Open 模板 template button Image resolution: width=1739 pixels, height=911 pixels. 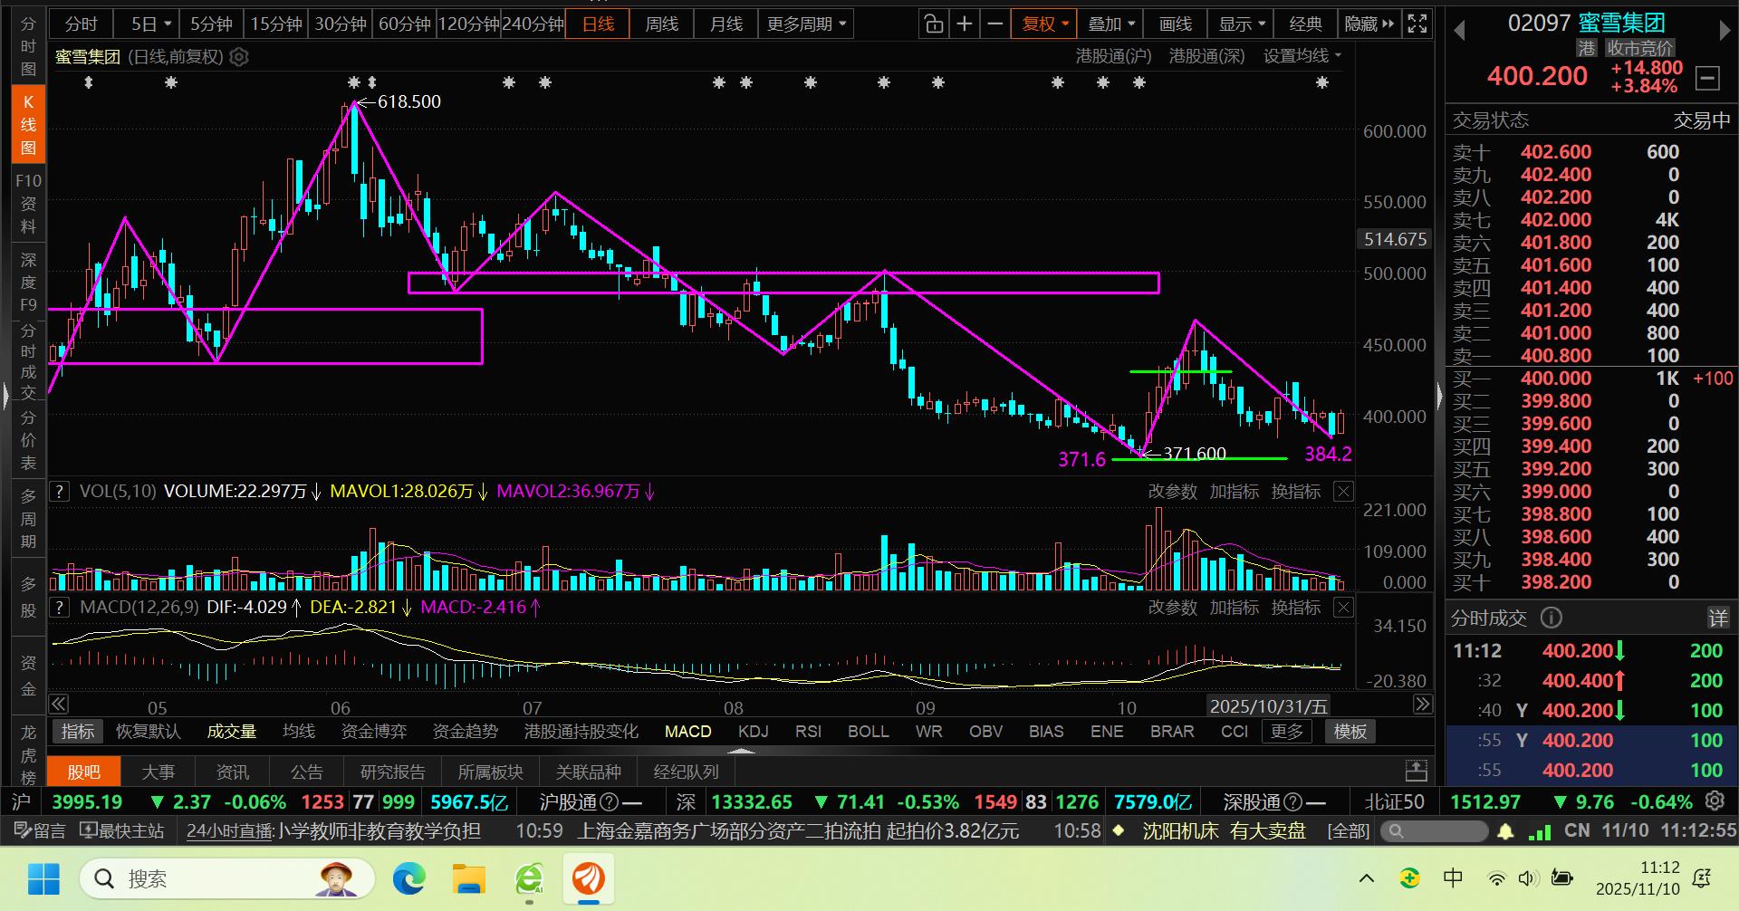(x=1350, y=732)
